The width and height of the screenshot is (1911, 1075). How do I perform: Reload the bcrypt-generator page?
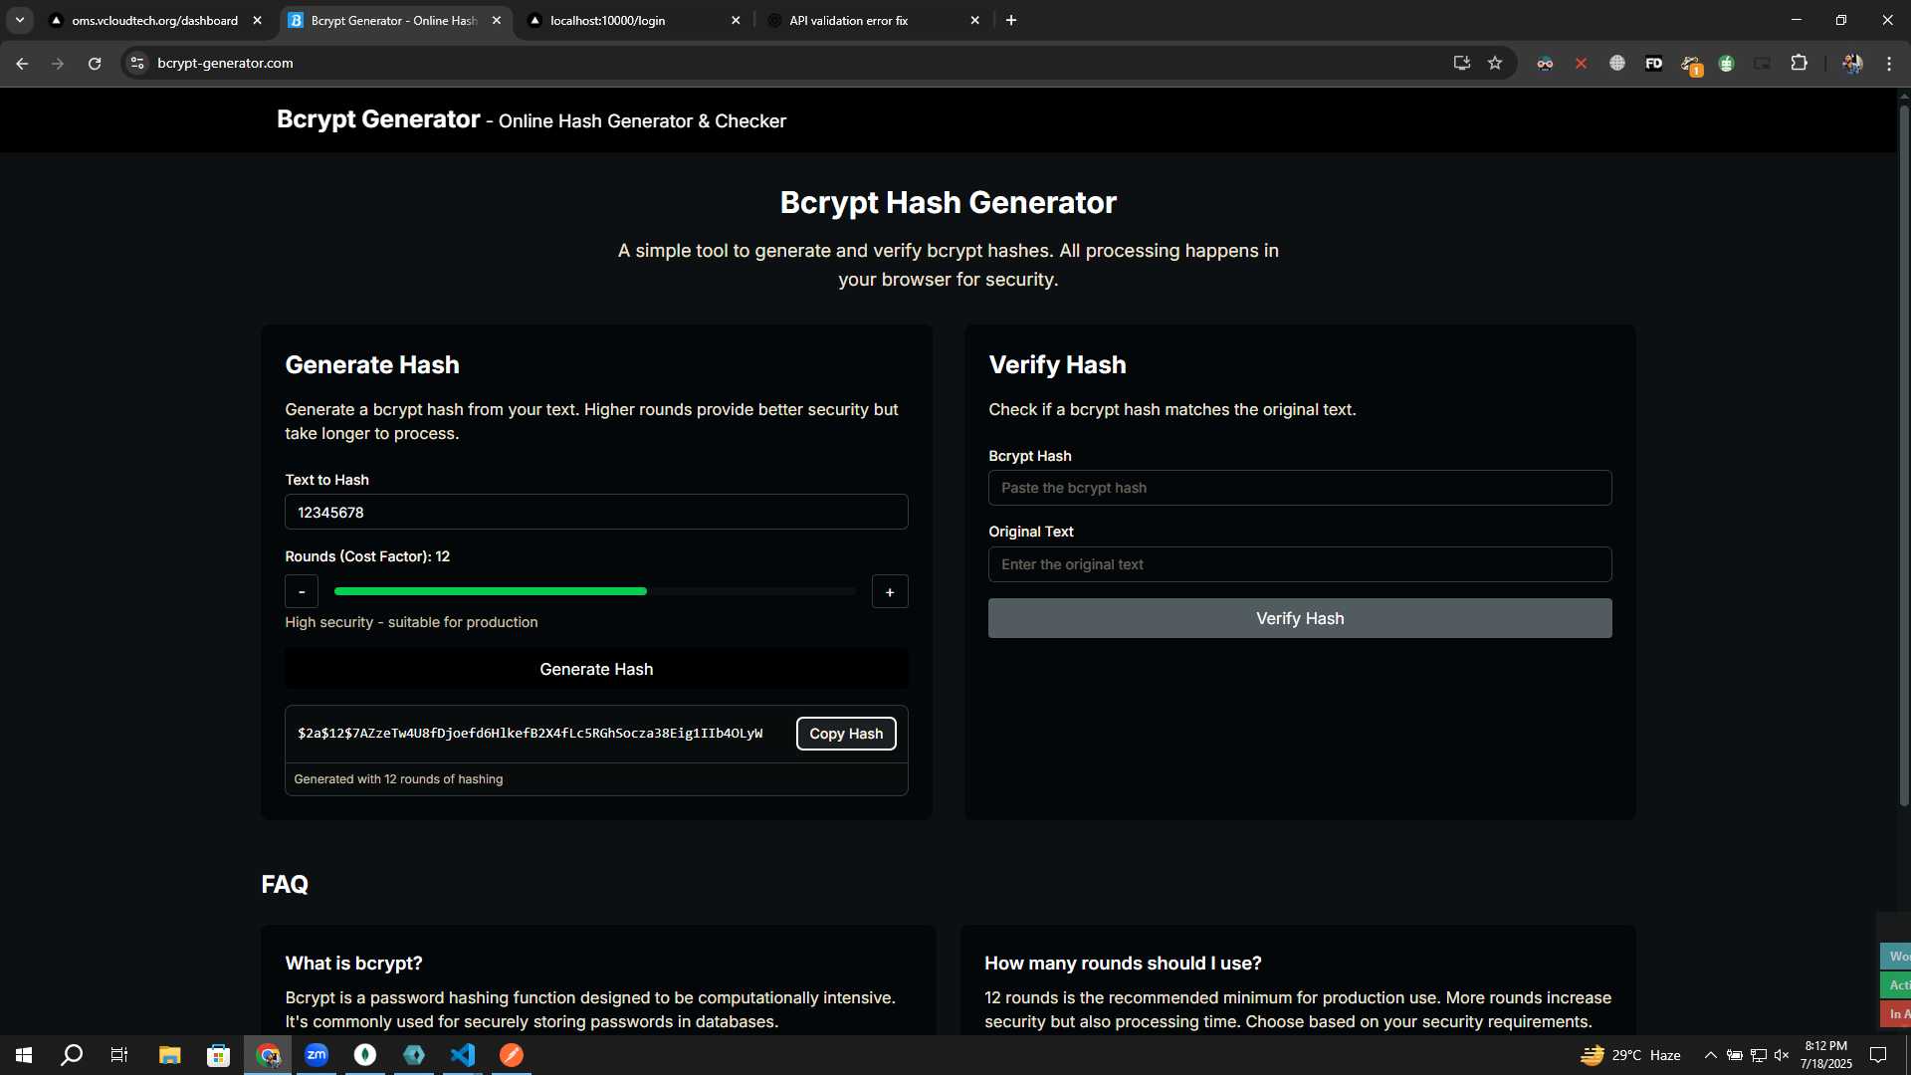(95, 63)
